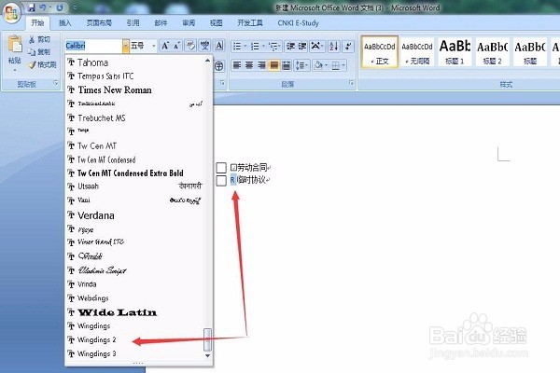Grow the font size with the large A
Image resolution: width=560 pixels, height=373 pixels.
point(164,46)
